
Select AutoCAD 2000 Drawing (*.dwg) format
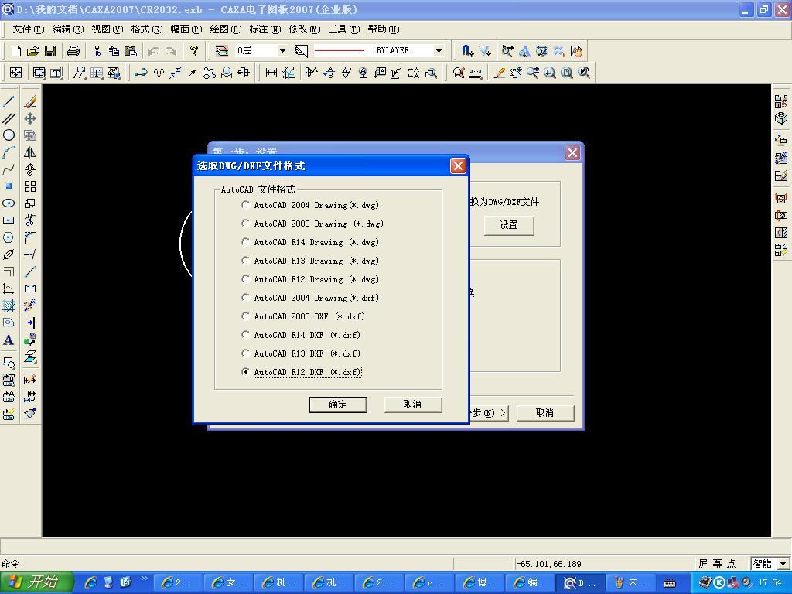pyautogui.click(x=312, y=224)
